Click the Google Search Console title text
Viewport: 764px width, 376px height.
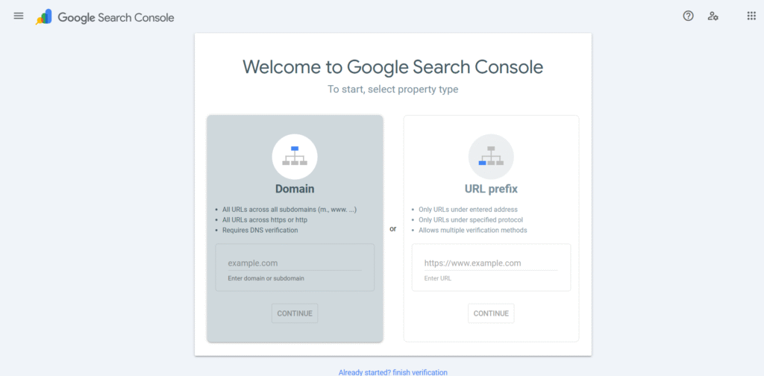tap(116, 17)
